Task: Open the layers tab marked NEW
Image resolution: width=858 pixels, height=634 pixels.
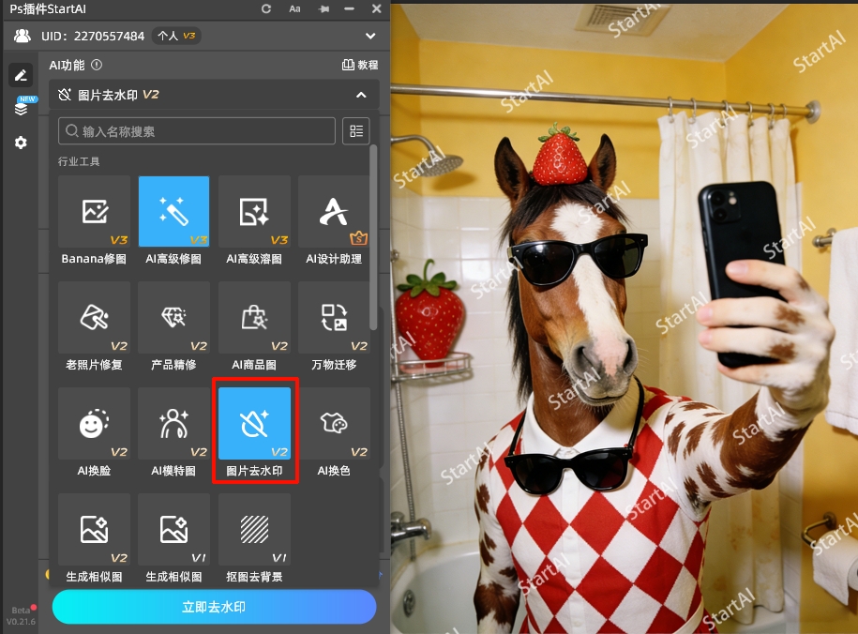Action: click(x=21, y=109)
